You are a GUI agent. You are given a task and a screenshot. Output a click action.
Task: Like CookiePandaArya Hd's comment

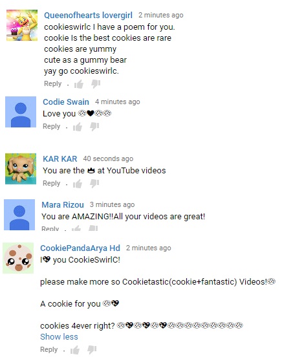[x=75, y=350]
